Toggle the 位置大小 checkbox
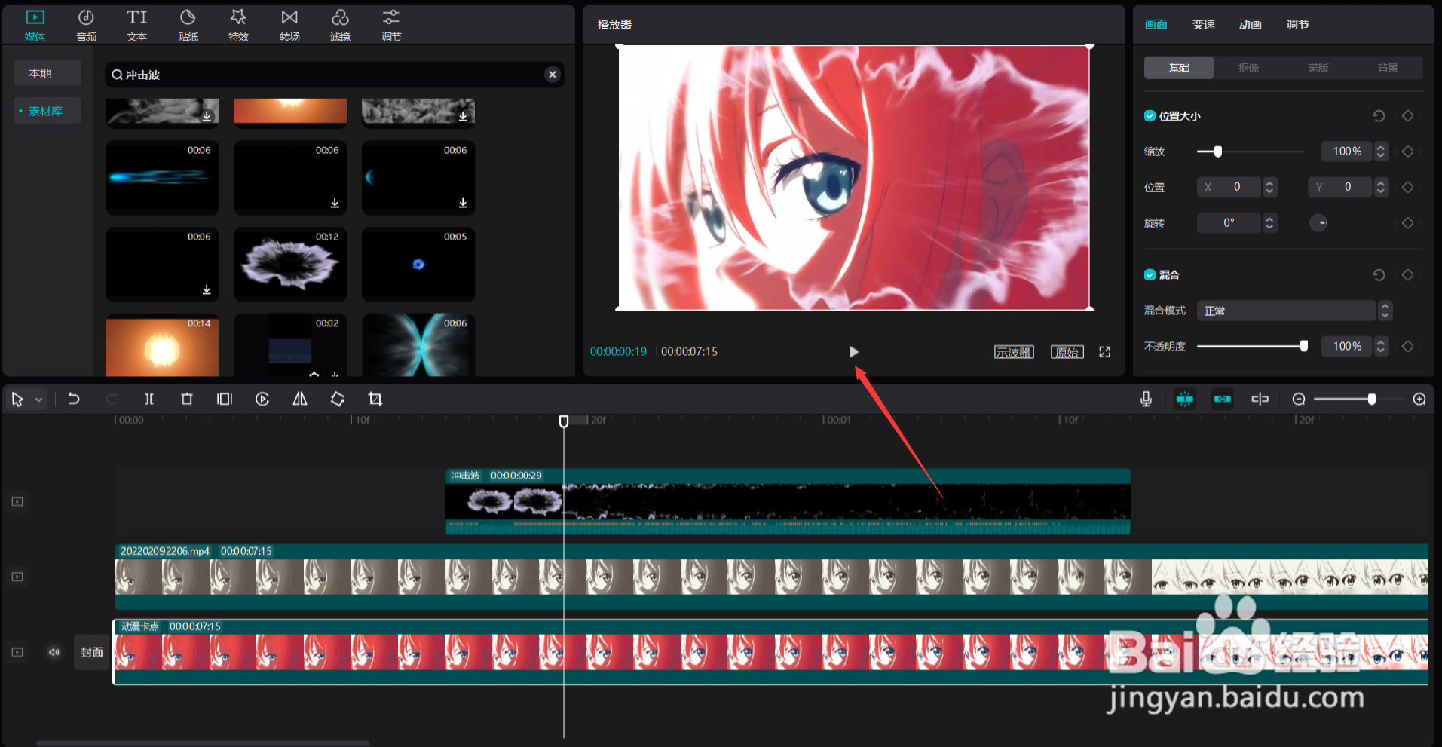The image size is (1442, 747). (x=1150, y=115)
